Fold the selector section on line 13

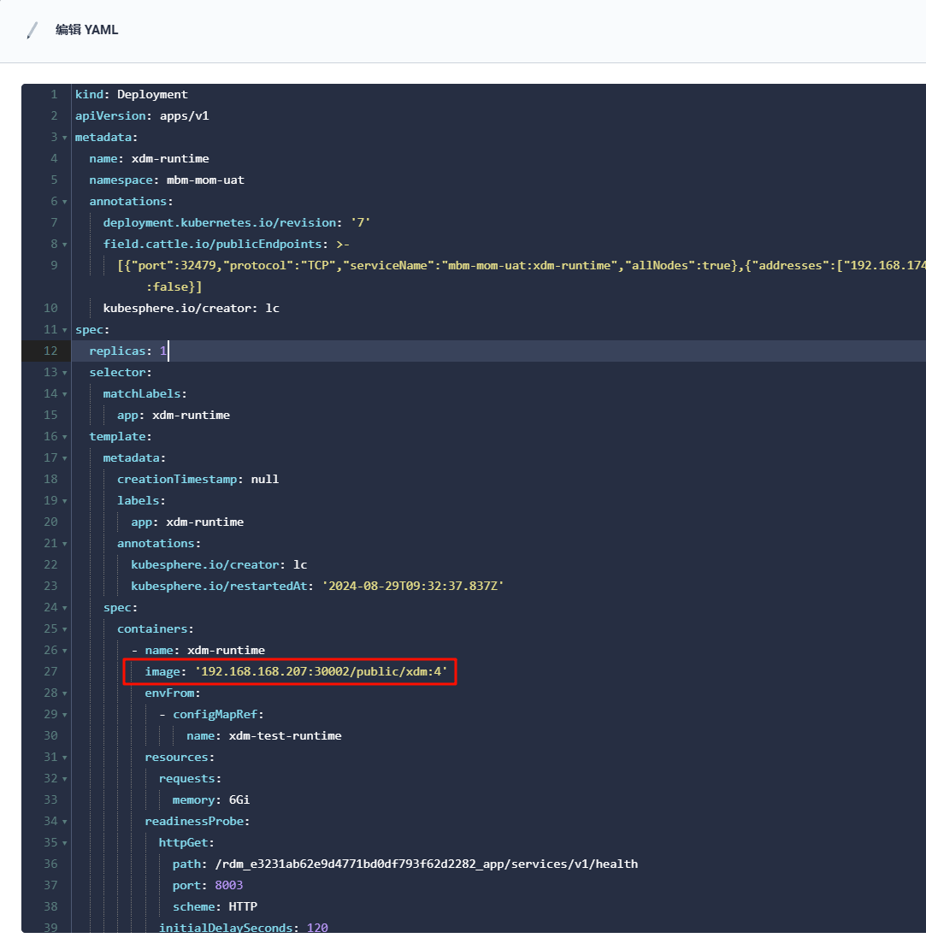coord(65,372)
